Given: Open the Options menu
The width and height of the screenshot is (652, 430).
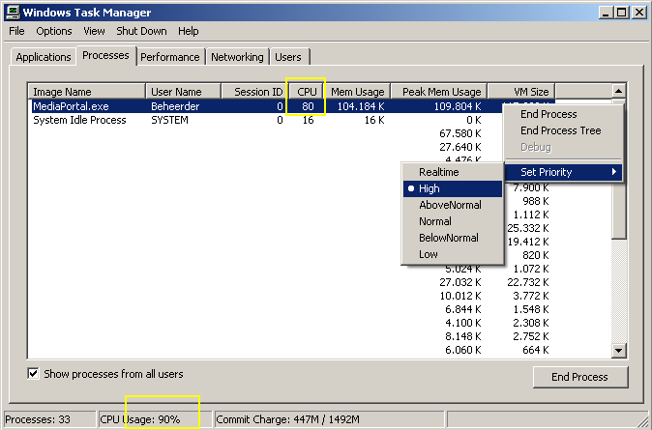Looking at the screenshot, I should [x=54, y=31].
